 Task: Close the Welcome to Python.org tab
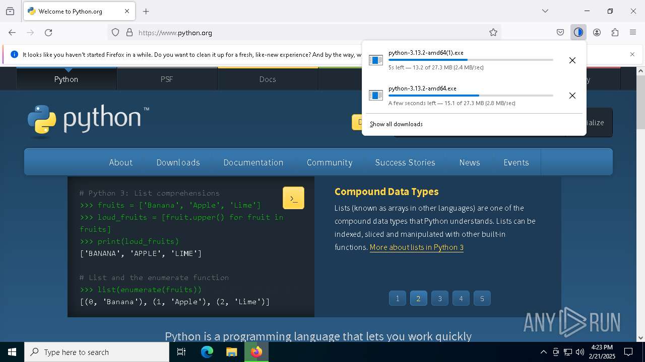coord(127,11)
